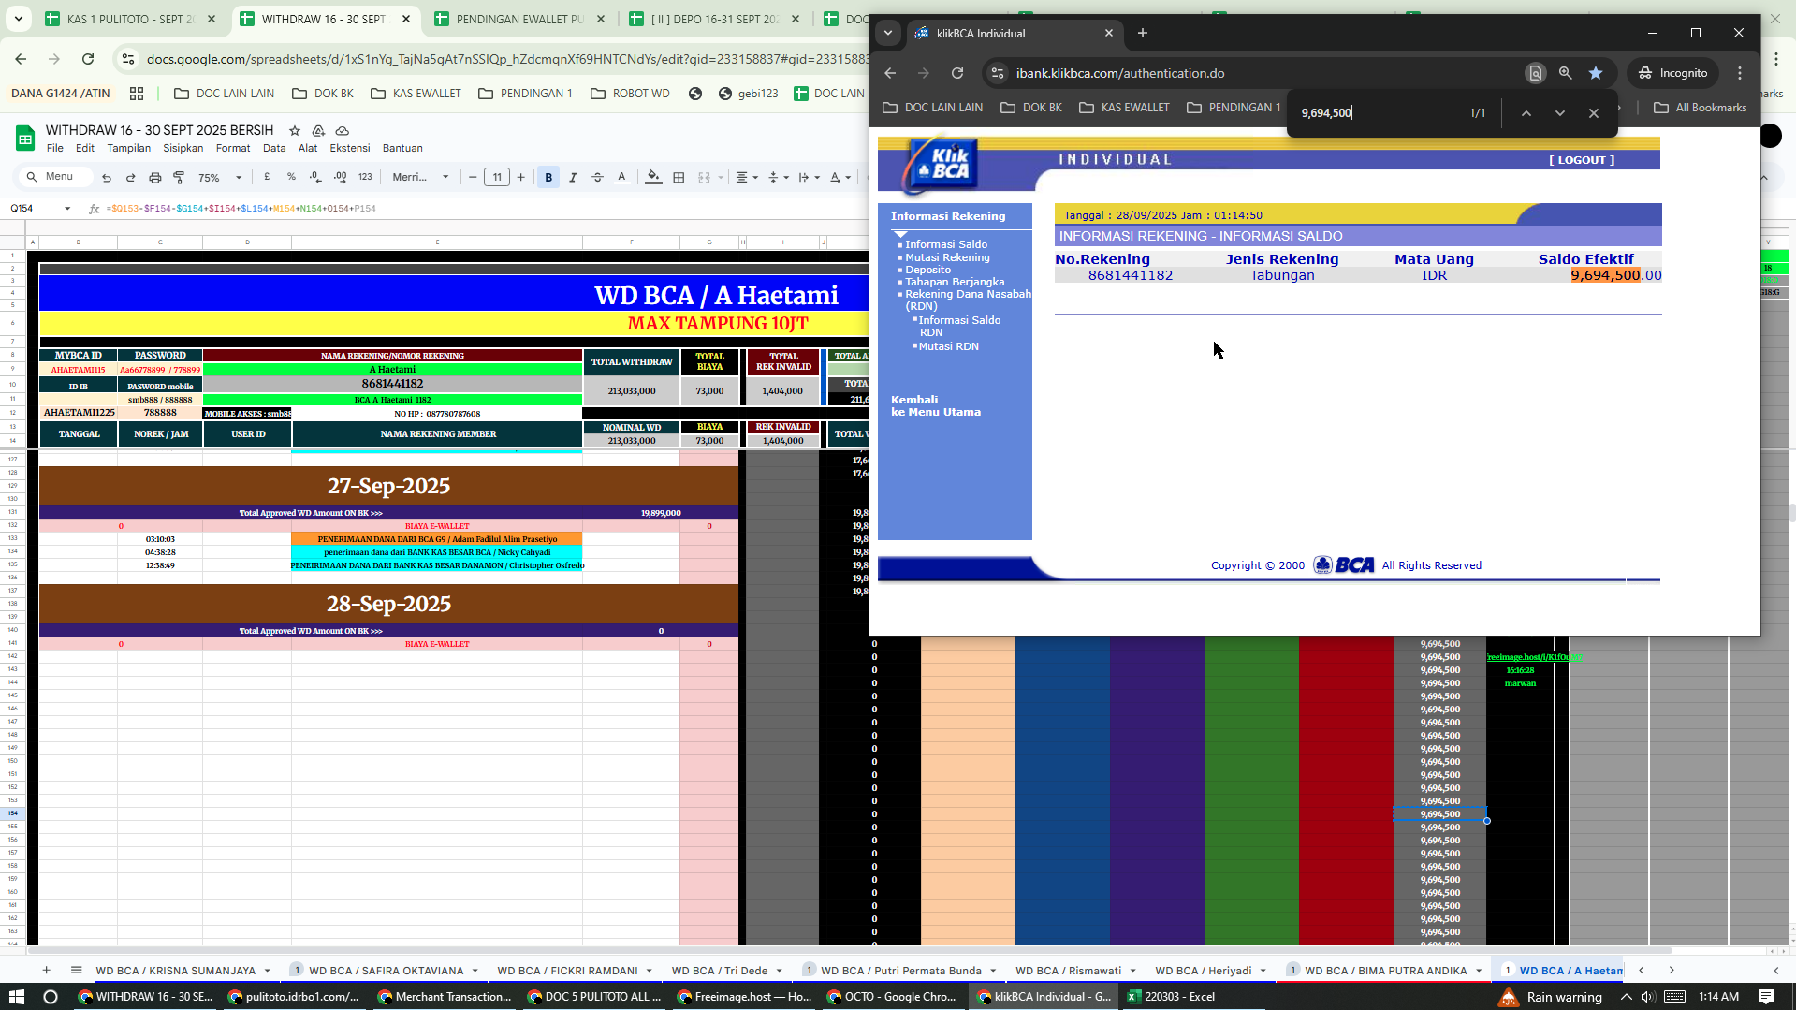The width and height of the screenshot is (1796, 1010).
Task: Open the zoom level 75% dropdown
Action: (x=220, y=177)
